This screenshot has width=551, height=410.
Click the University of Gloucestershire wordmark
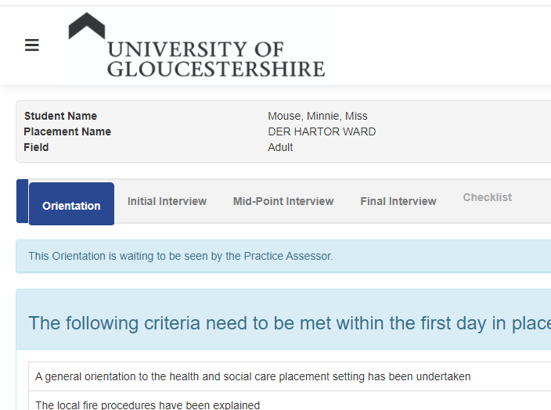pos(215,59)
